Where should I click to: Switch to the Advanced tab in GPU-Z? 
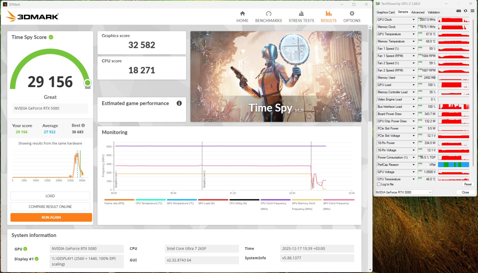coord(417,12)
